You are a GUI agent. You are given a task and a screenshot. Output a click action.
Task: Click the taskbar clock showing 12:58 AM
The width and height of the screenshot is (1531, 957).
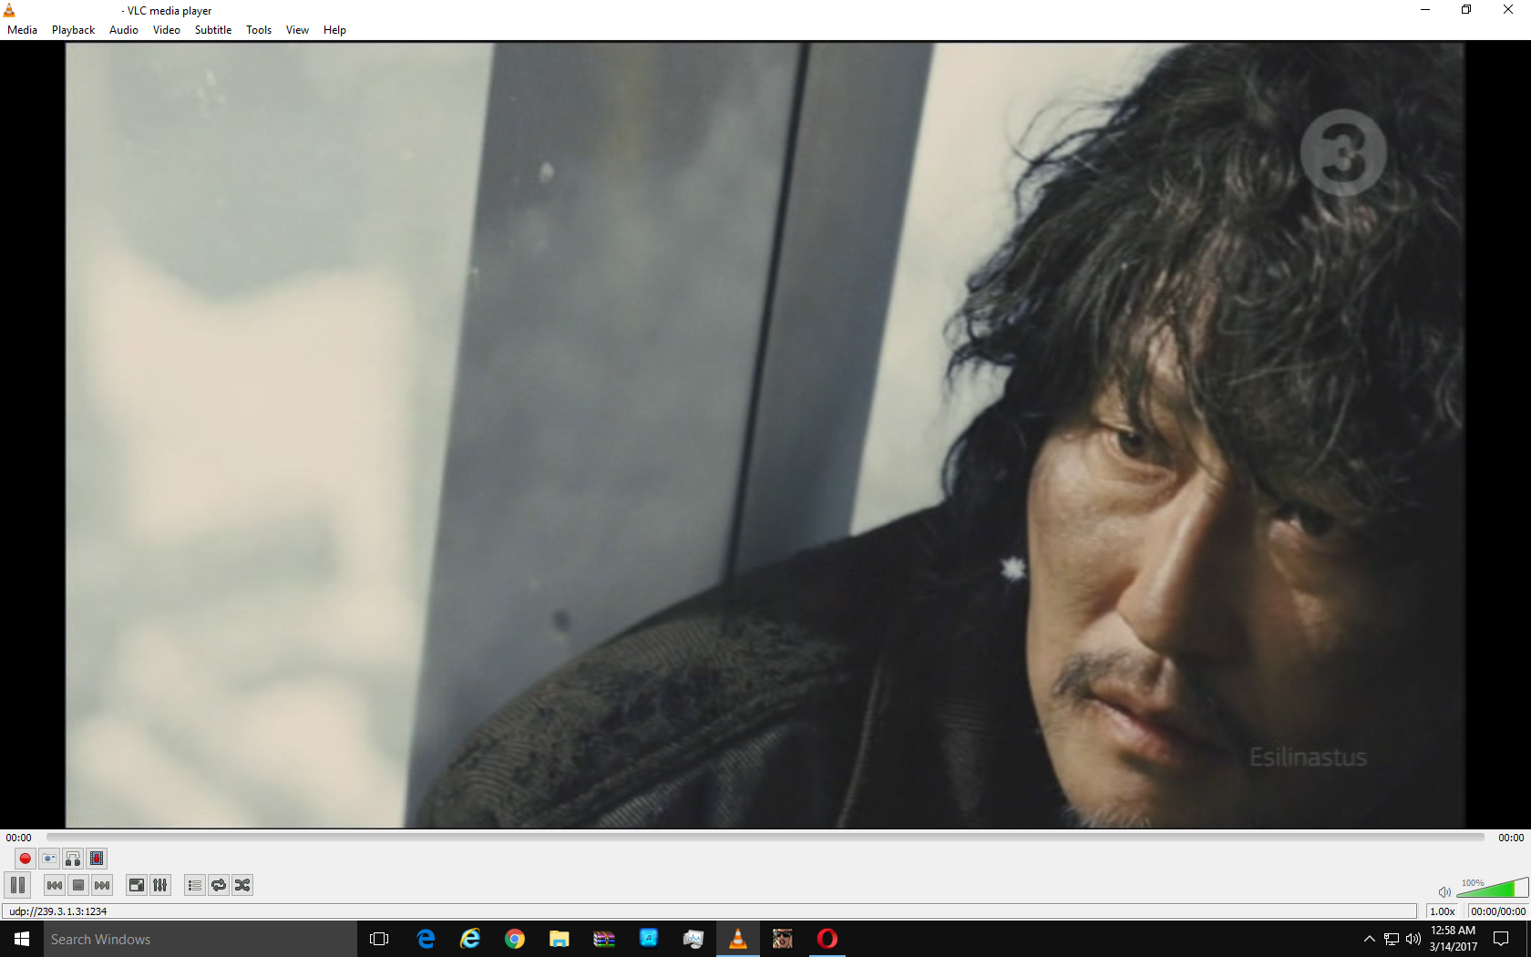coord(1454,939)
